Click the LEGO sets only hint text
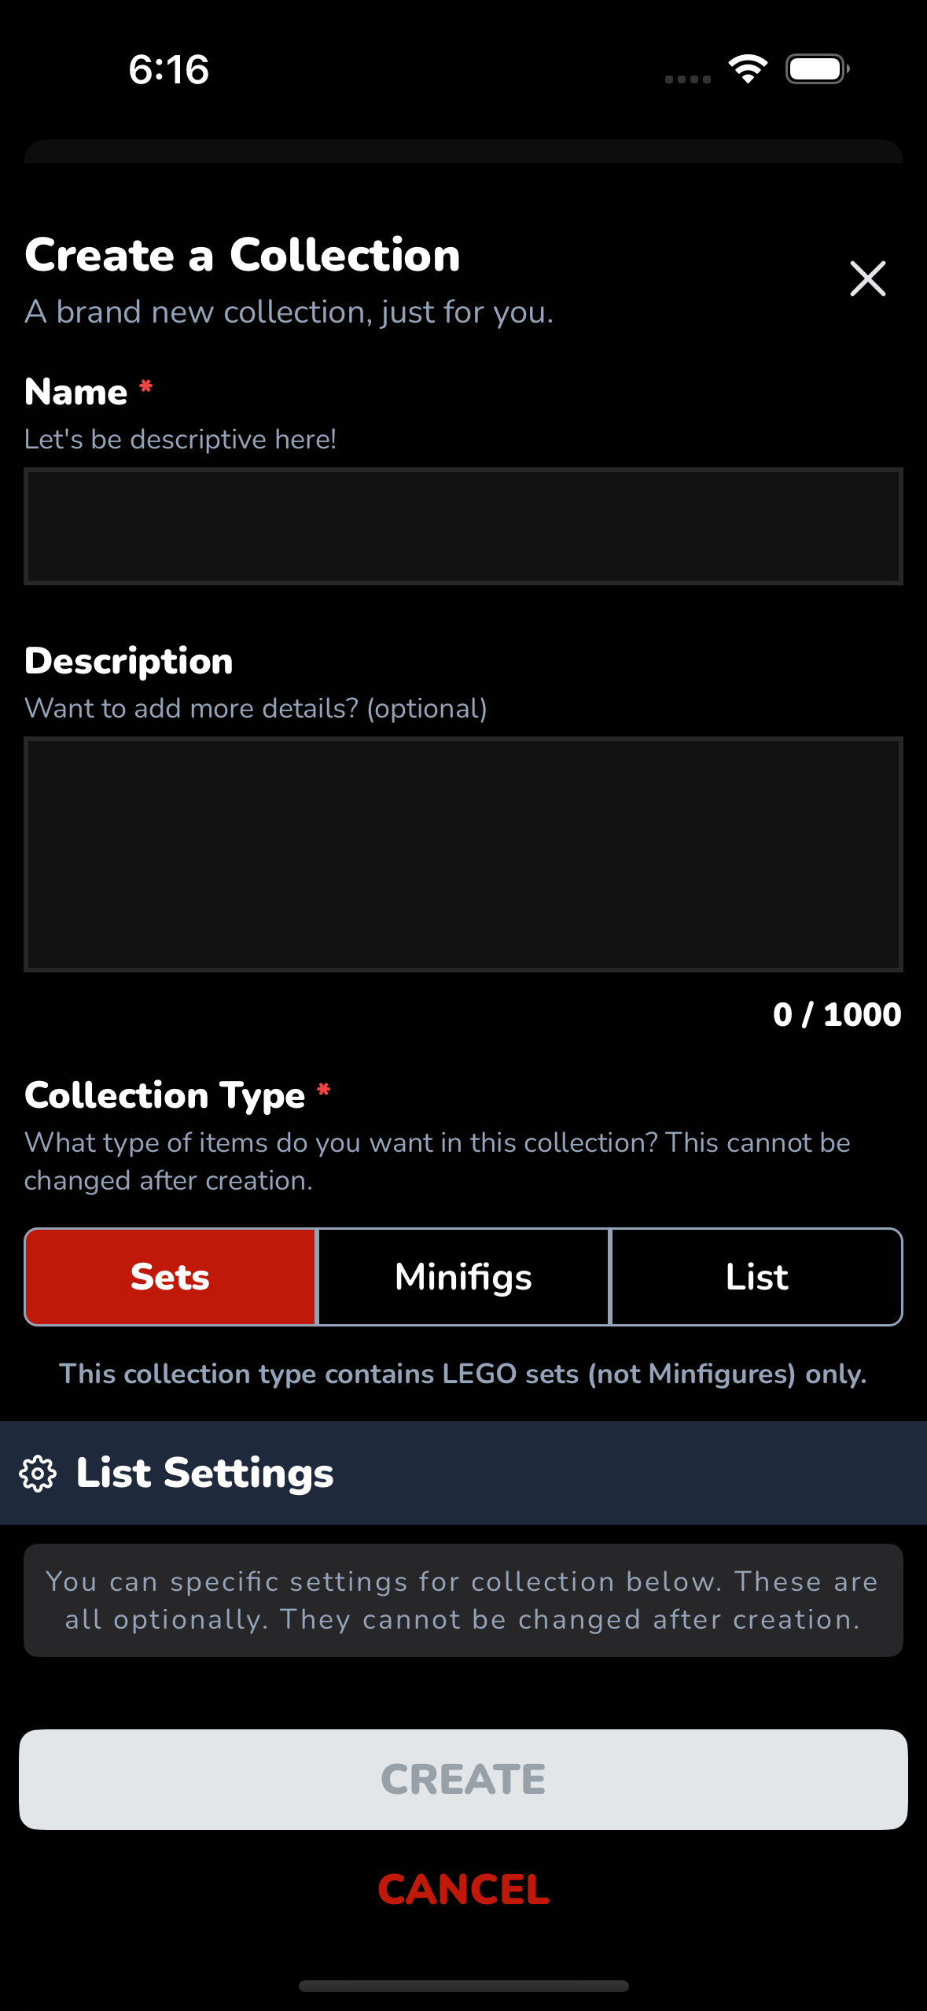This screenshot has height=2011, width=927. (463, 1374)
